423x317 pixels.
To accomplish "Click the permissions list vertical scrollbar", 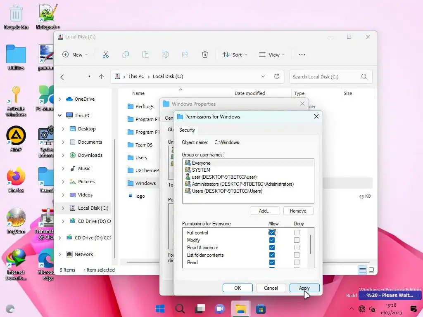I will (x=311, y=245).
